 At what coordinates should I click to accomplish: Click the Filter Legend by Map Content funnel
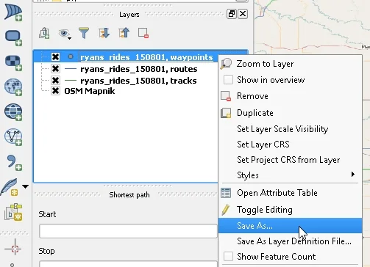tap(84, 33)
